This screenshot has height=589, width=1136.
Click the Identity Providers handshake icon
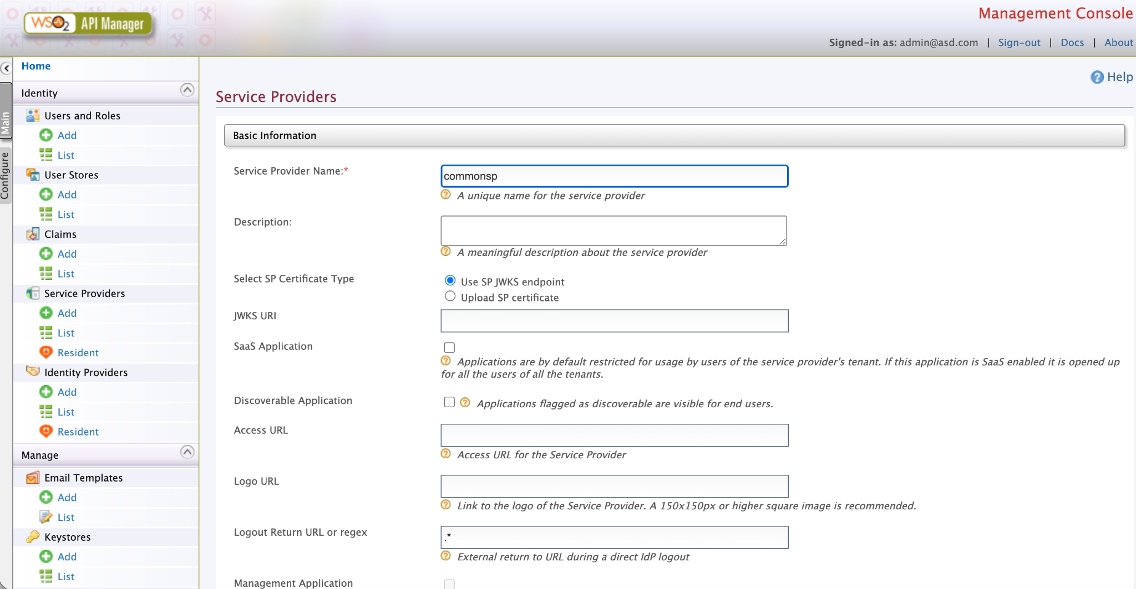33,372
